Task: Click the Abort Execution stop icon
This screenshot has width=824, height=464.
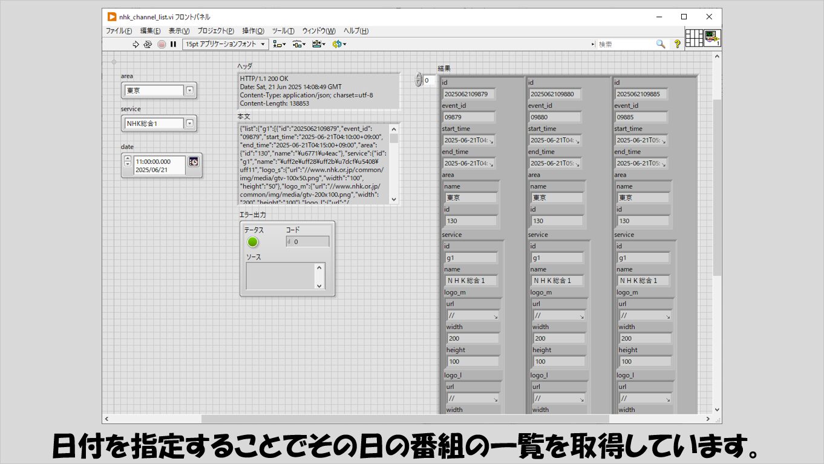Action: (162, 44)
